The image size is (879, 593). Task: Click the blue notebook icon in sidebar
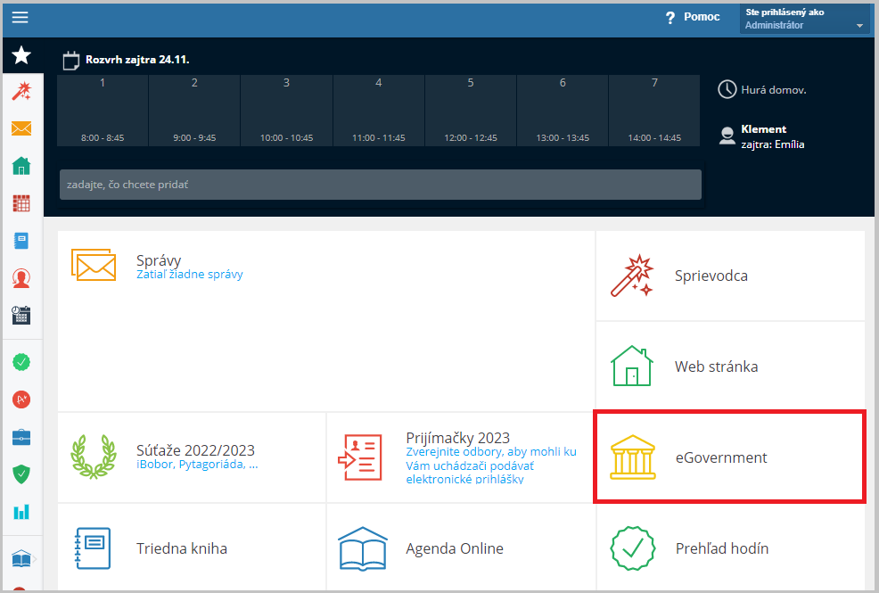coord(21,241)
